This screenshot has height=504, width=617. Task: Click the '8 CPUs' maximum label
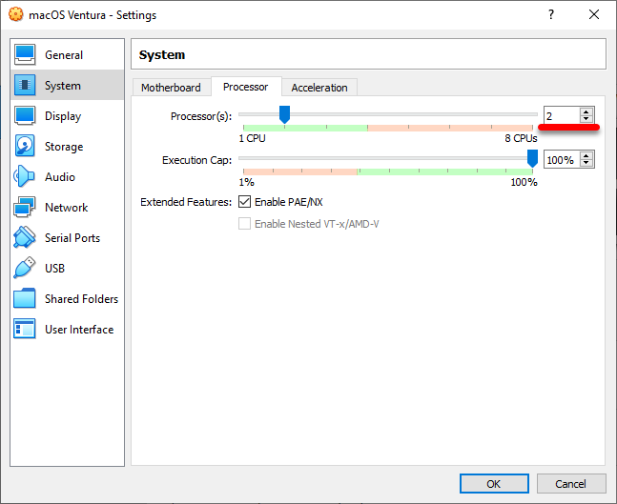[x=521, y=138]
